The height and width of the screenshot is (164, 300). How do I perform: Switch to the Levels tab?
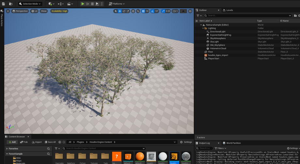click(230, 10)
